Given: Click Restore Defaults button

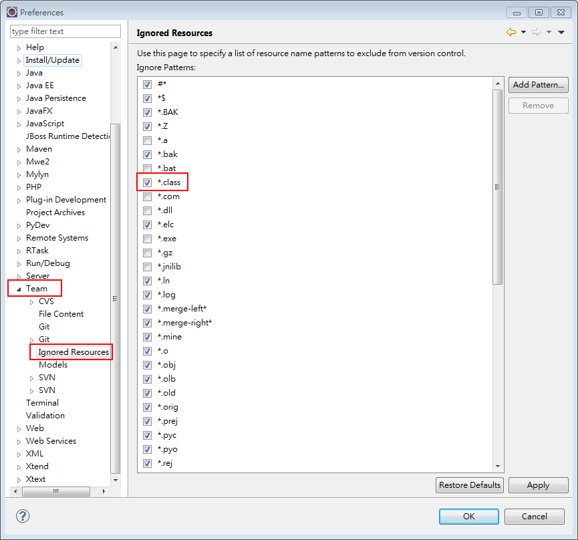Looking at the screenshot, I should [470, 485].
